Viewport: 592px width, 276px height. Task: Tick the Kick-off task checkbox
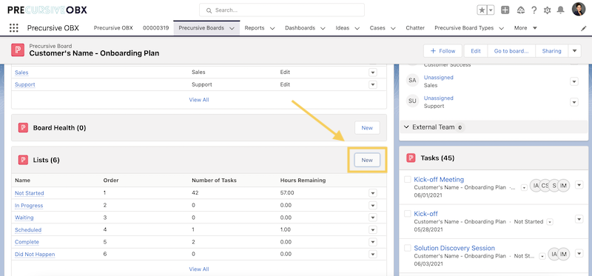[x=408, y=214]
